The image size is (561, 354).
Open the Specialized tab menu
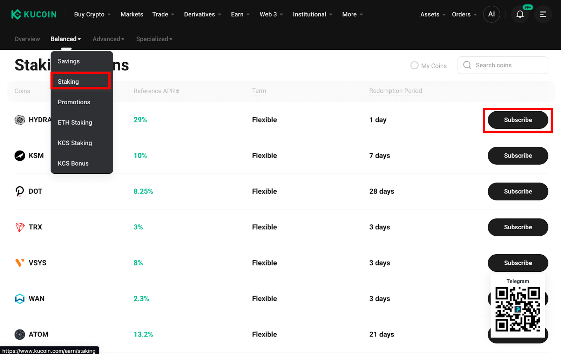tap(154, 39)
